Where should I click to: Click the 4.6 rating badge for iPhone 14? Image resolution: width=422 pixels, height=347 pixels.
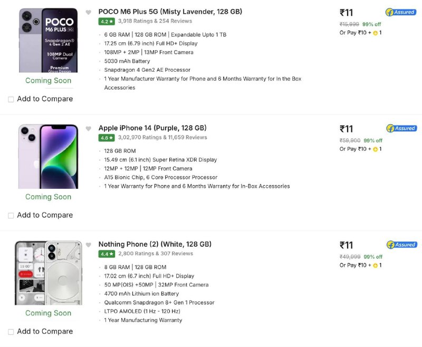[106, 138]
